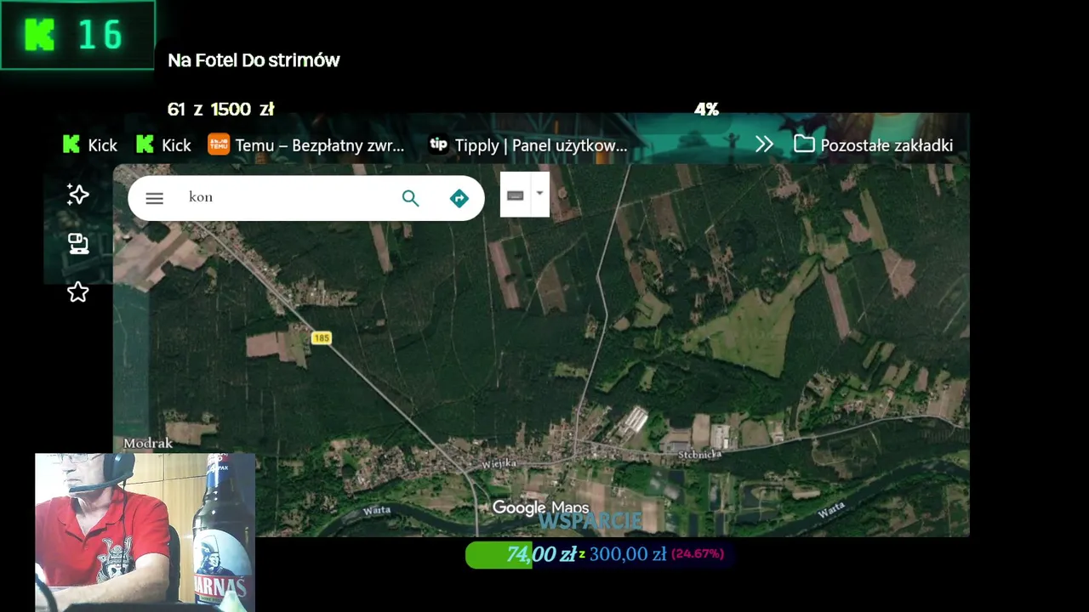Expand the input tools dropdown arrow

pyautogui.click(x=539, y=194)
